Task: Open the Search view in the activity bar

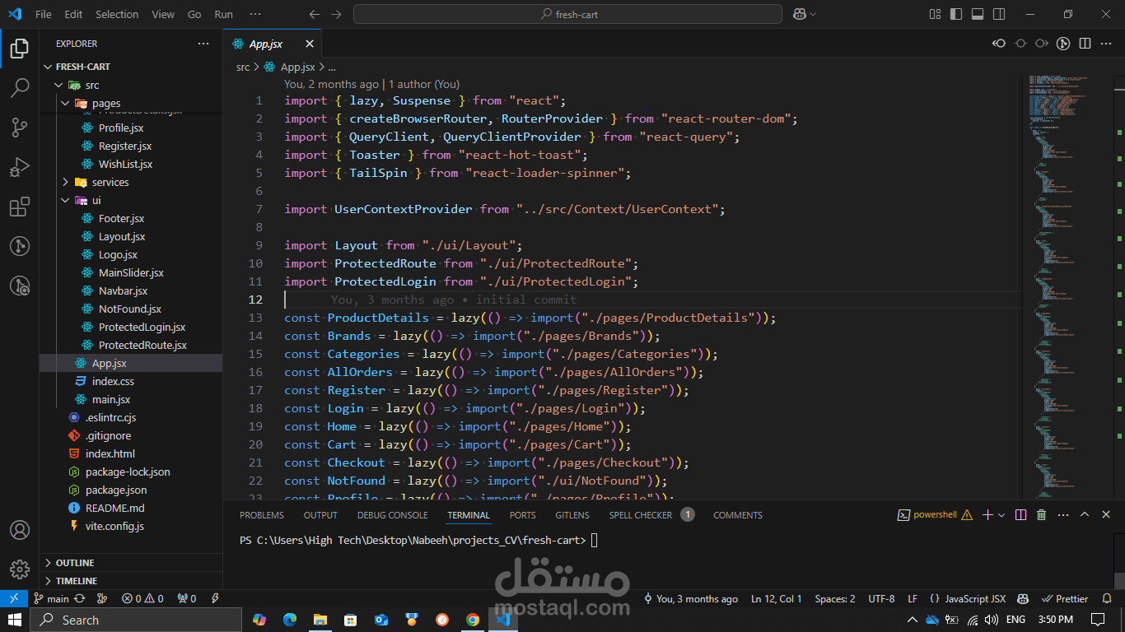Action: tap(20, 88)
